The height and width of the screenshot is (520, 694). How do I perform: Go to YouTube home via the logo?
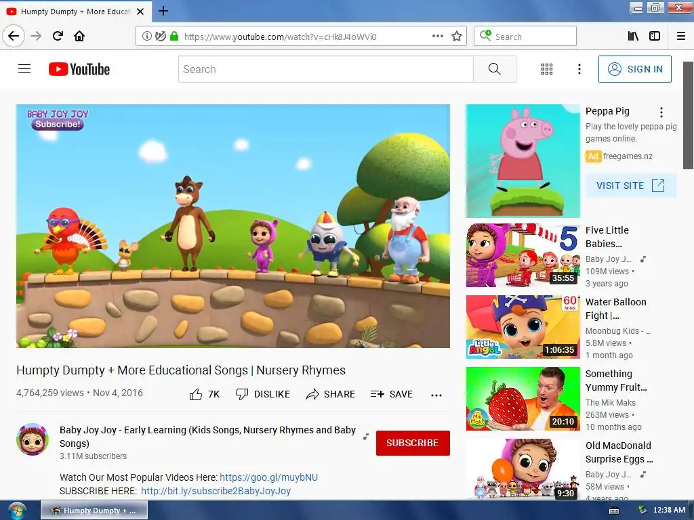[79, 69]
